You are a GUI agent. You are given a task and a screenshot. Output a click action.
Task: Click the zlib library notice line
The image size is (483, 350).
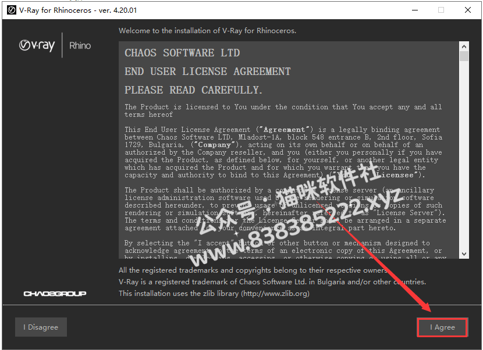point(214,294)
